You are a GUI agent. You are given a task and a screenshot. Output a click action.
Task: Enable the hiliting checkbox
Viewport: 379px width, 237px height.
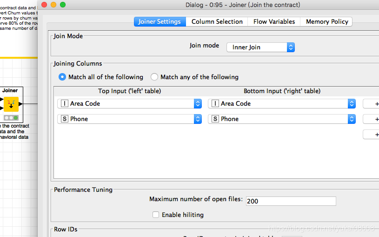[156, 215]
